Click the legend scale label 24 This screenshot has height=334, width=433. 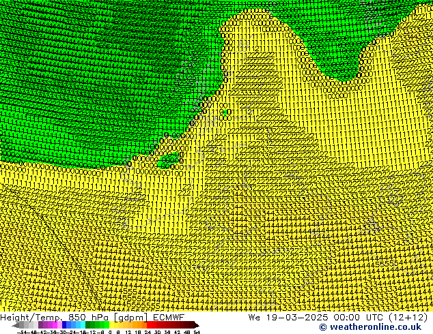[x=148, y=332]
